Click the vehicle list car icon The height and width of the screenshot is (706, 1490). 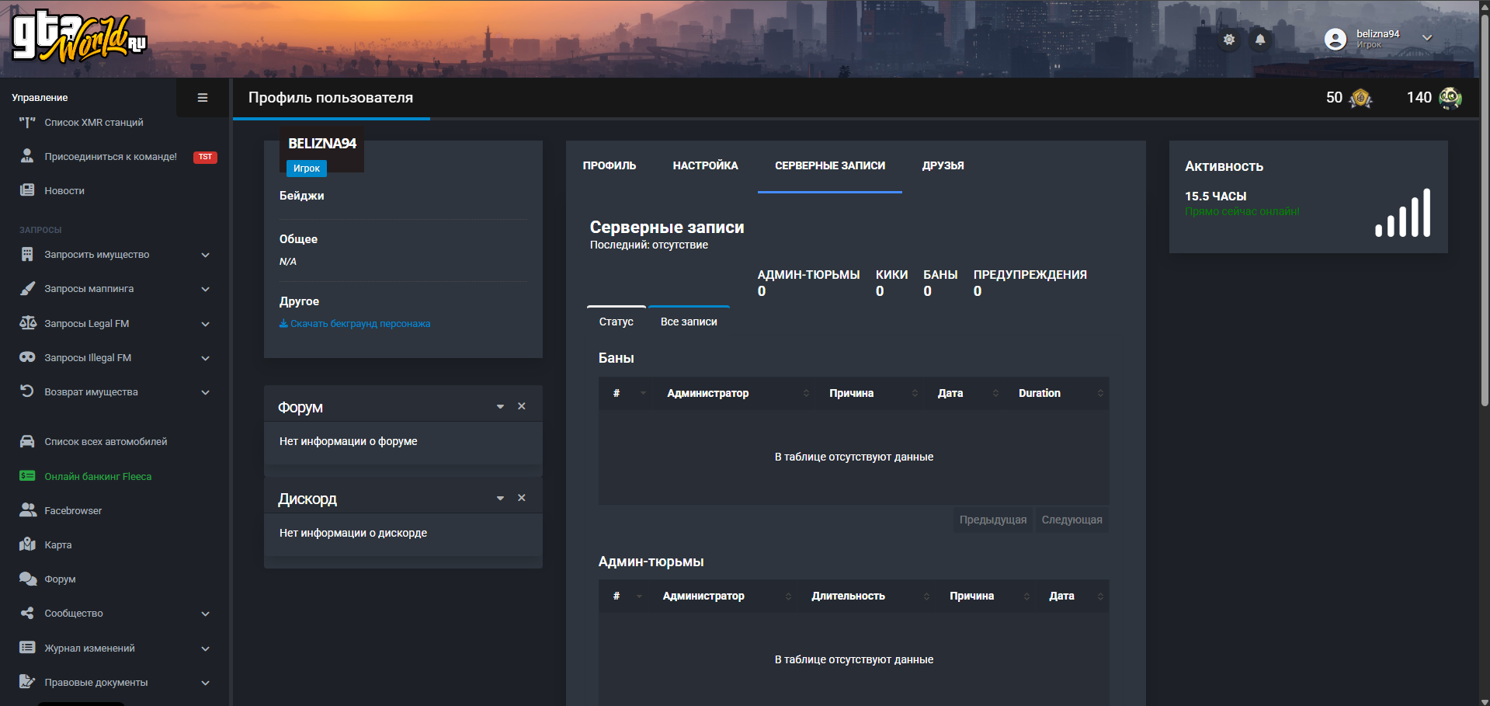coord(27,441)
